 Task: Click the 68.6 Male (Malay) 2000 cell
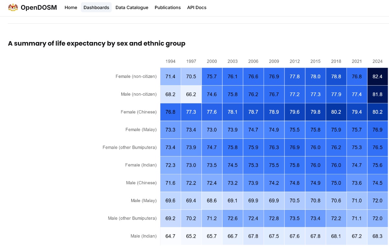click(212, 201)
